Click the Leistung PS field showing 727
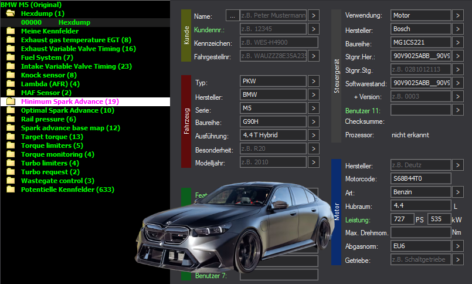This screenshot has width=472, height=284. [402, 219]
